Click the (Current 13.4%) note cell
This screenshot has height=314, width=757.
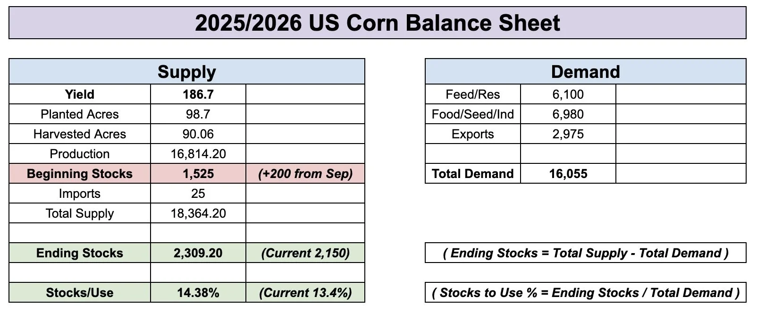(x=305, y=293)
